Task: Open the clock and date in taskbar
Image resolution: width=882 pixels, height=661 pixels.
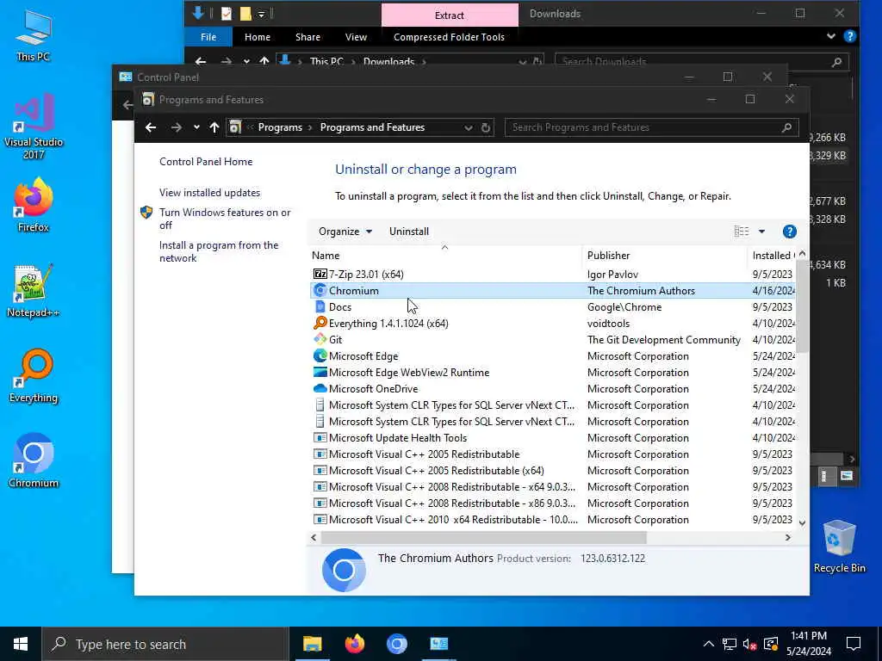Action: coord(808,644)
